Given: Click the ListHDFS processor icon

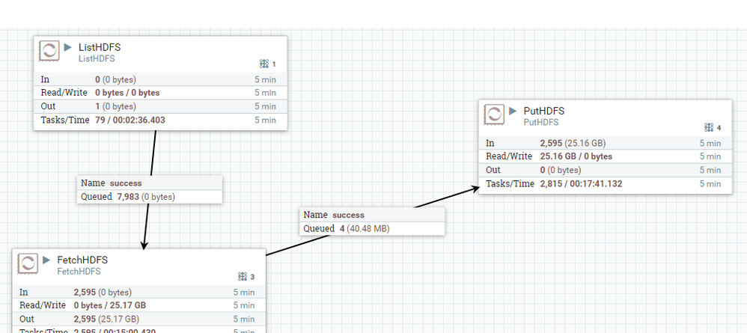Looking at the screenshot, I should click(49, 51).
